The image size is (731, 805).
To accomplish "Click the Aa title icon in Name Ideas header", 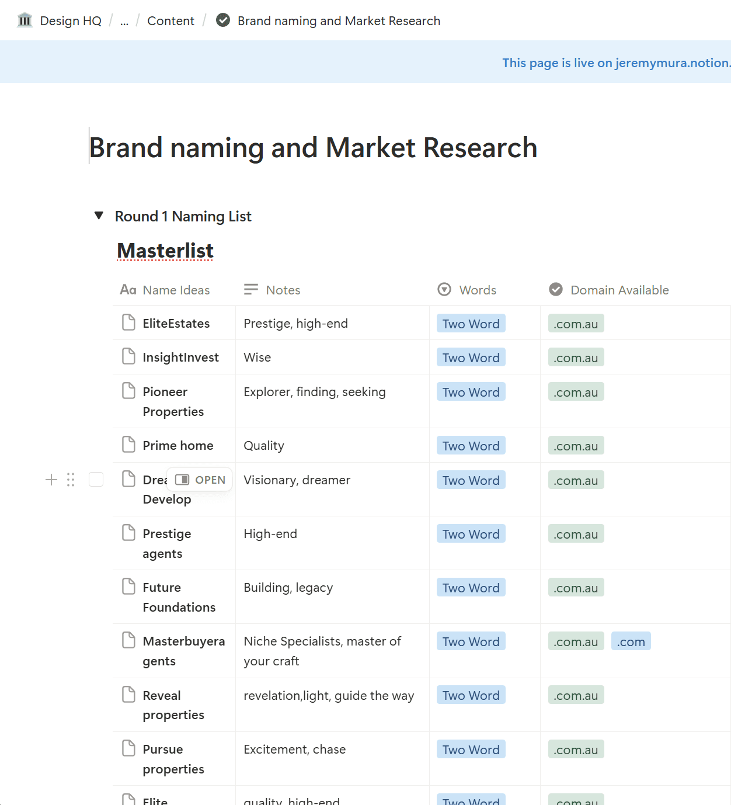I will click(128, 290).
